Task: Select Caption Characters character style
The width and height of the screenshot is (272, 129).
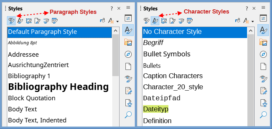Action: click(x=173, y=76)
